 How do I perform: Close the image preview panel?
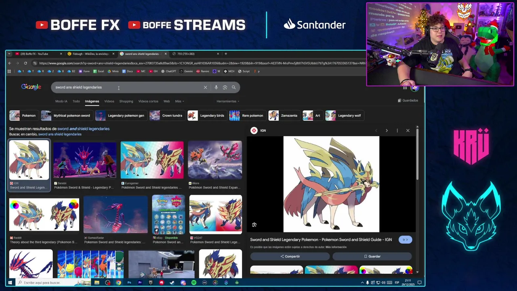408,131
